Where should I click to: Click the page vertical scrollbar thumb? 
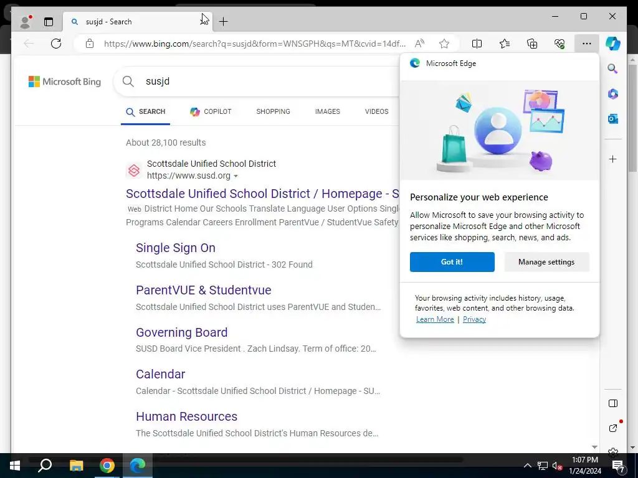[632, 118]
